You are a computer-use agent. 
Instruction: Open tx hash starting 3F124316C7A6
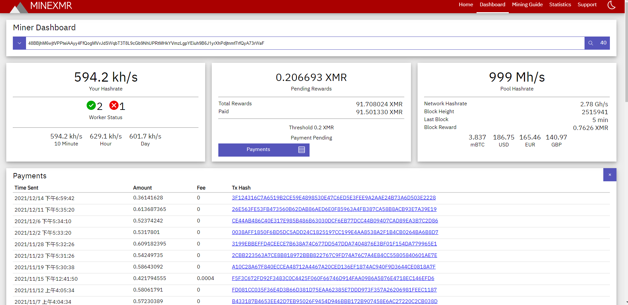(334, 198)
